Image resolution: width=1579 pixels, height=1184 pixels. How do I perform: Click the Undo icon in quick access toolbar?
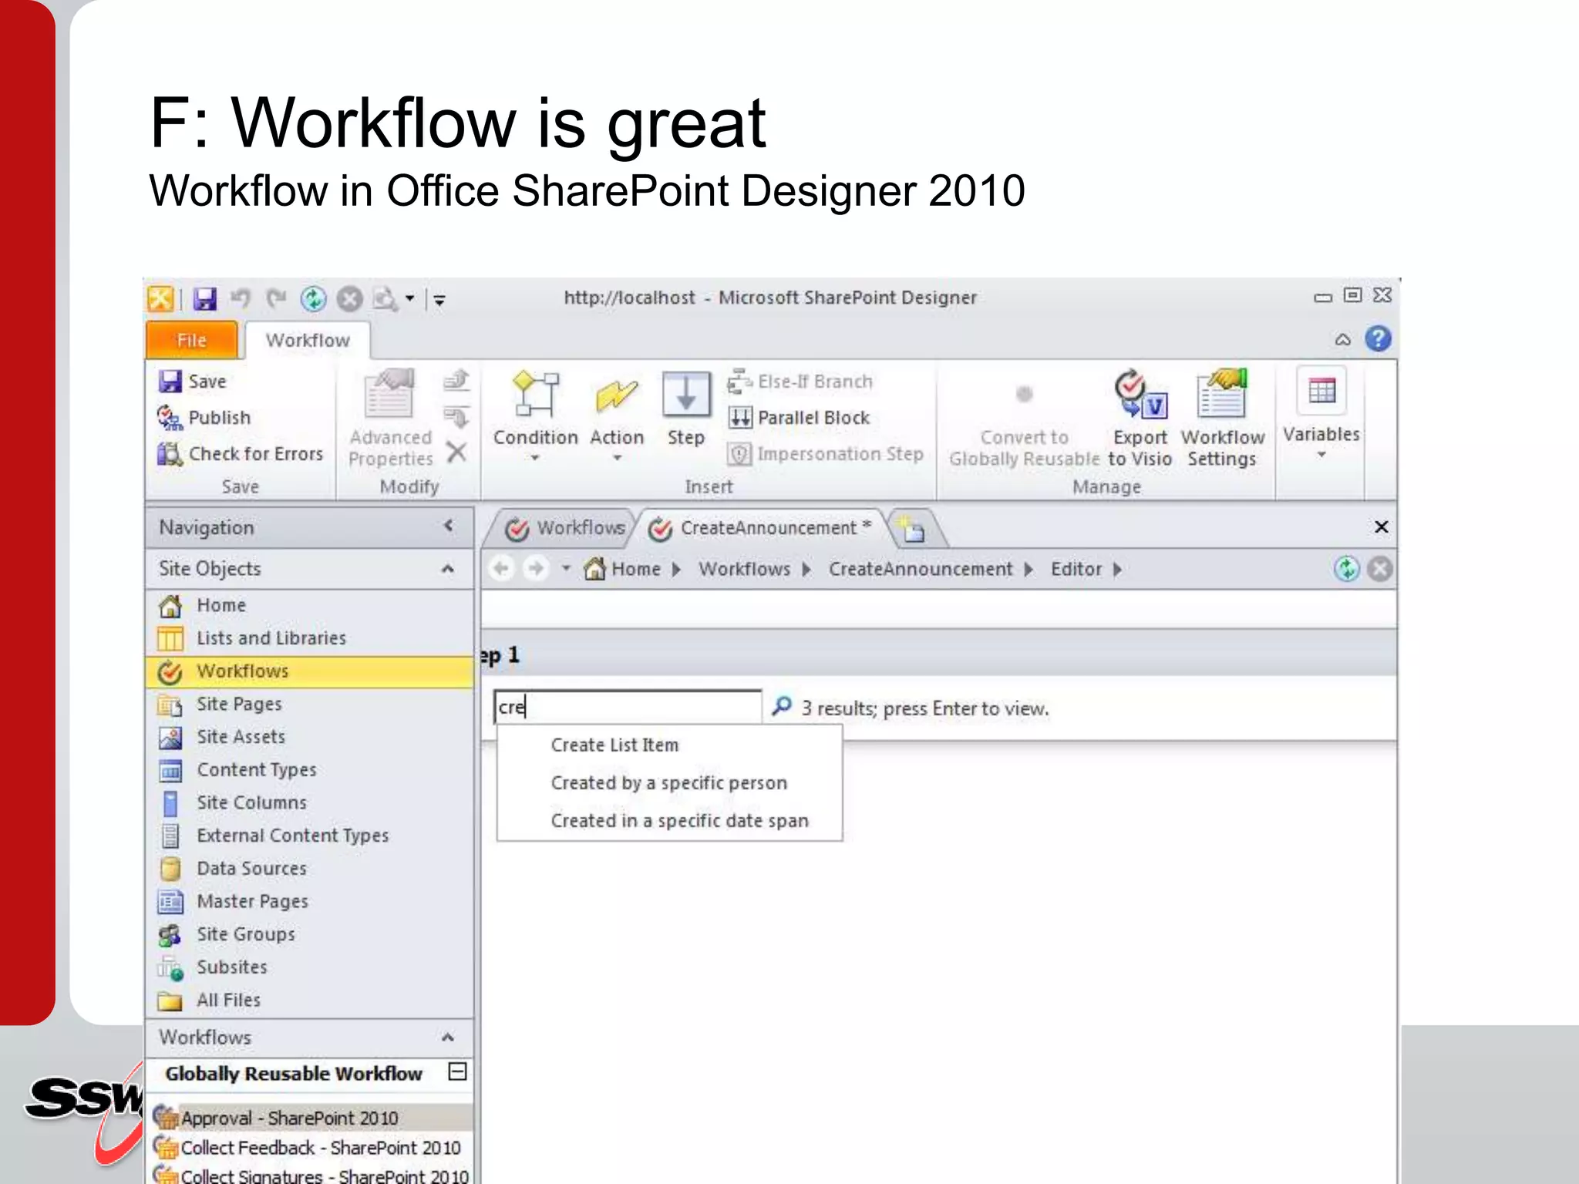[x=241, y=298]
